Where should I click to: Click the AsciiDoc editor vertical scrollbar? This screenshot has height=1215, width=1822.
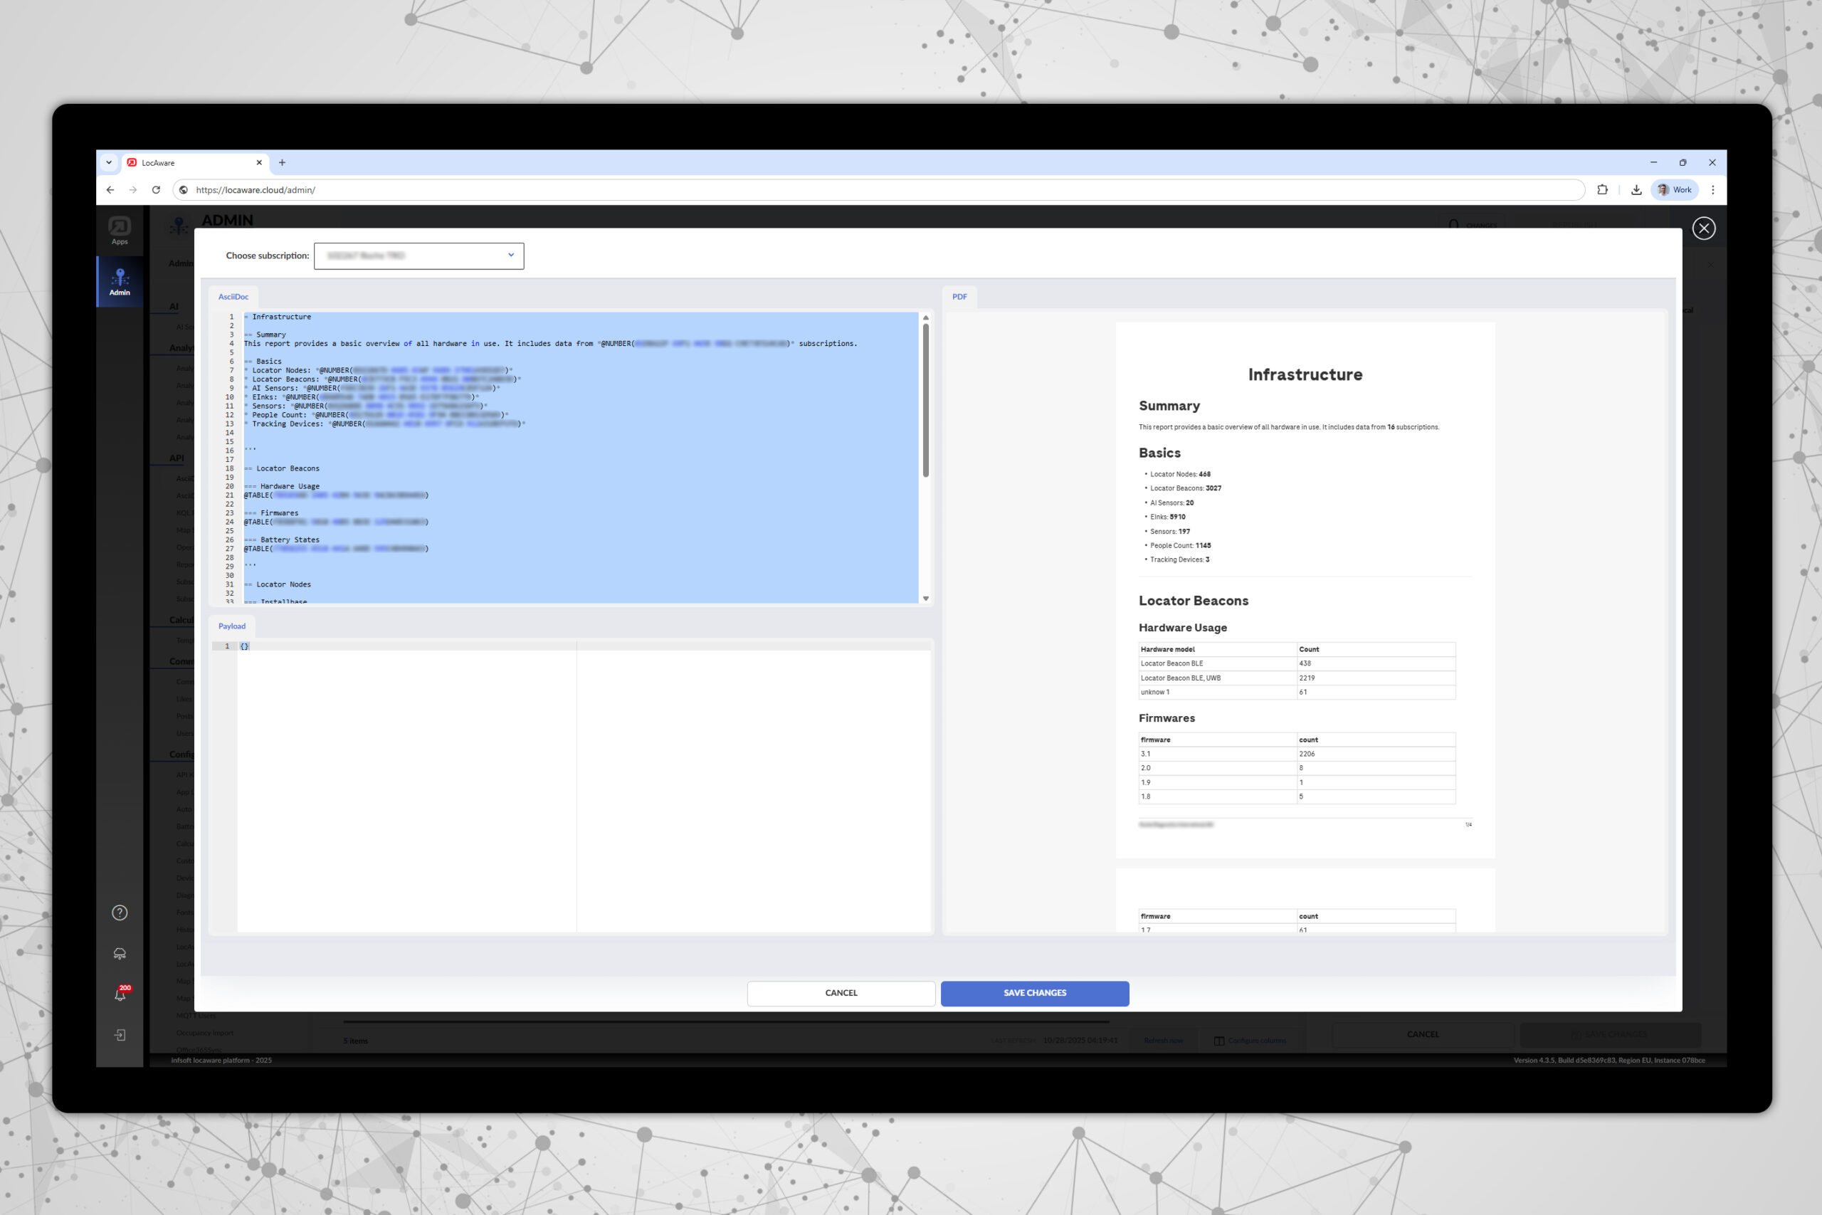click(925, 401)
